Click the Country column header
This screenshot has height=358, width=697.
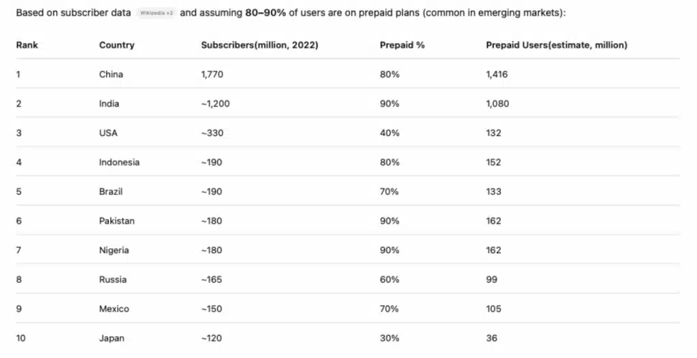116,45
